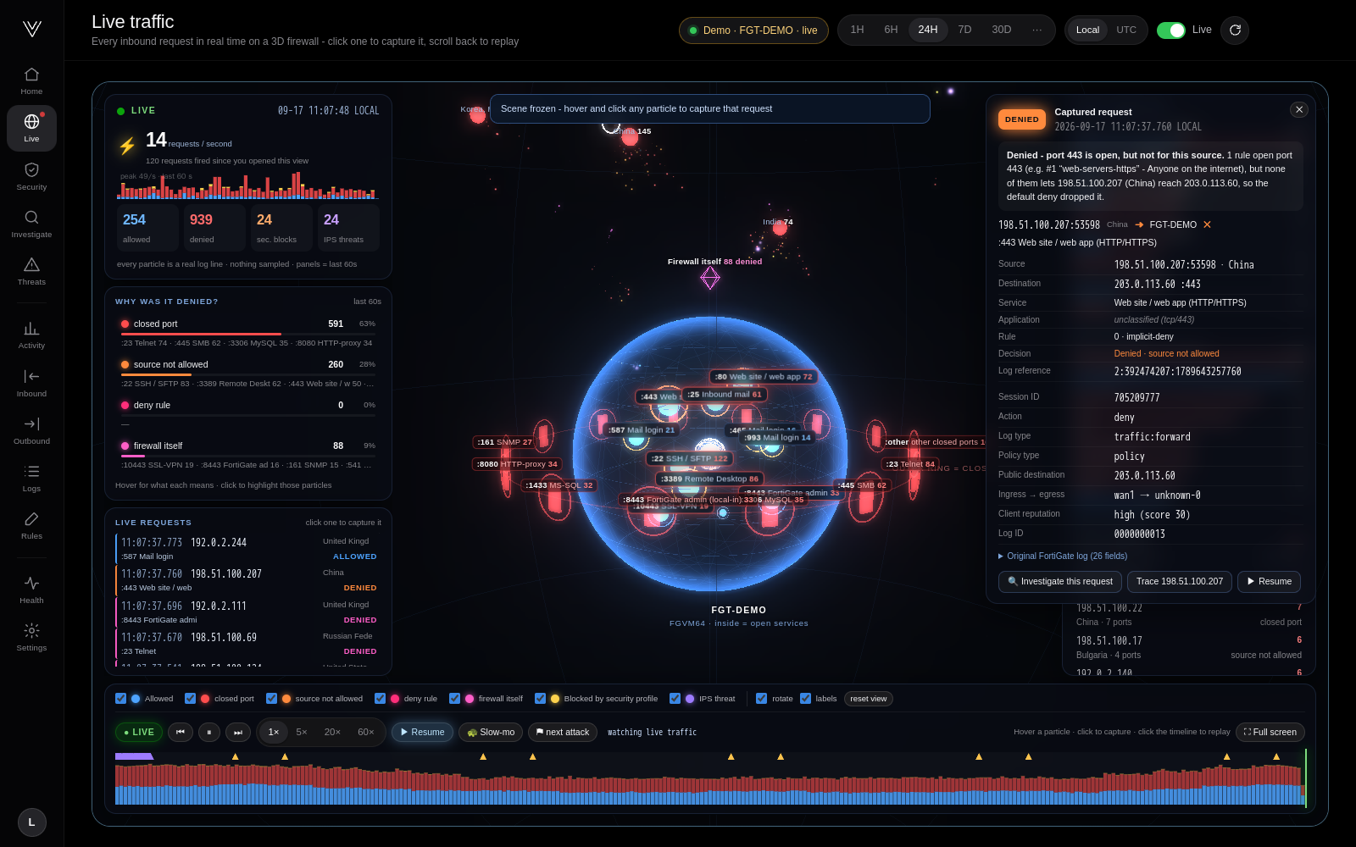Close the Captured request panel
The height and width of the screenshot is (847, 1356).
(1298, 109)
